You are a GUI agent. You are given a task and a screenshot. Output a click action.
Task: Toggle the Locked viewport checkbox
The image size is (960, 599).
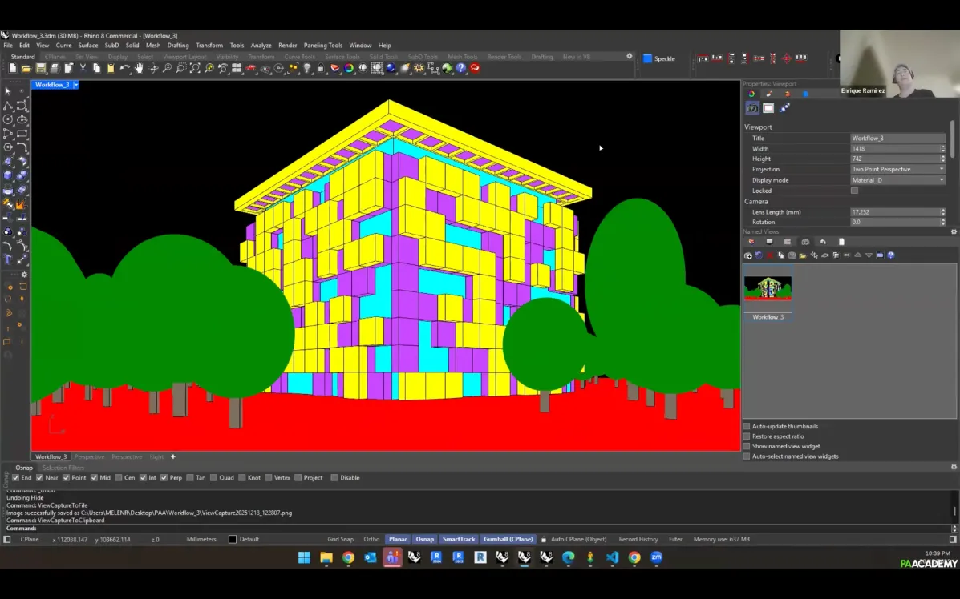coord(854,191)
